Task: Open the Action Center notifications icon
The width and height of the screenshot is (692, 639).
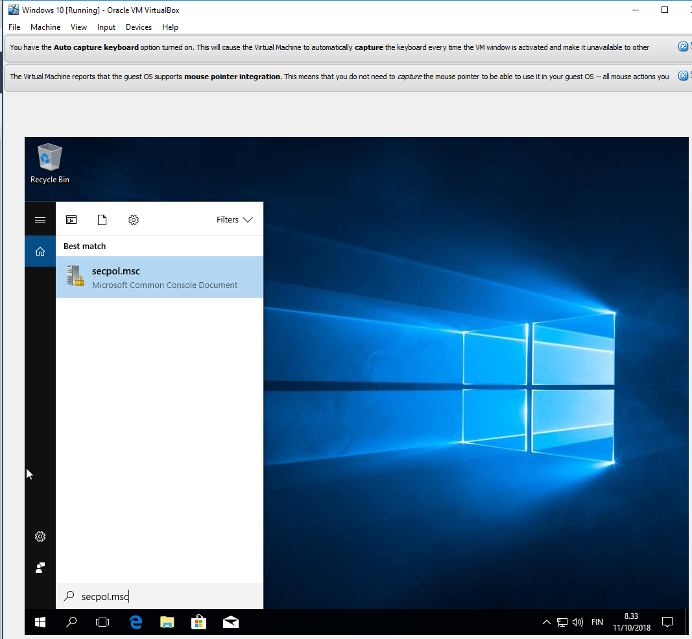Action: [667, 622]
